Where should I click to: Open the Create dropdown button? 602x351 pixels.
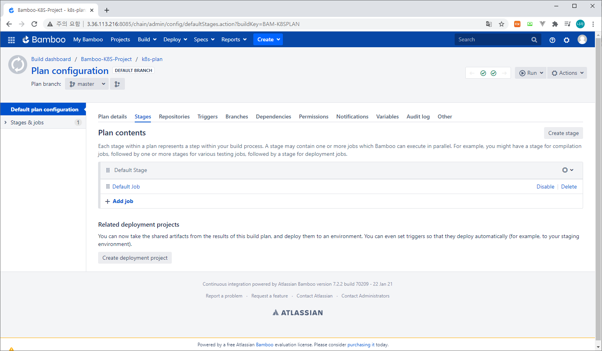tap(268, 39)
